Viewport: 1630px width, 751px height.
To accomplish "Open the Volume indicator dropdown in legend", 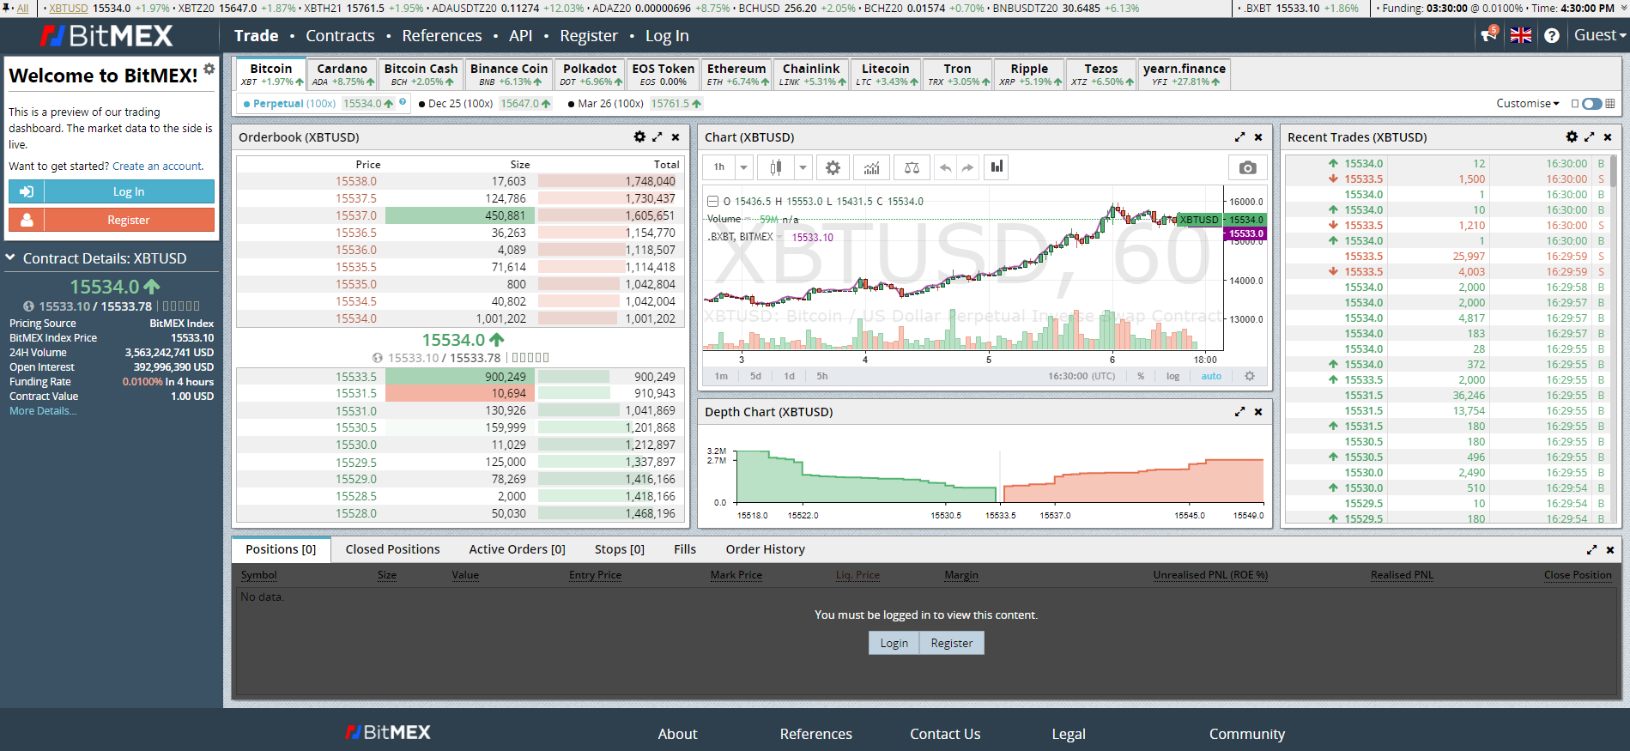I will [748, 220].
